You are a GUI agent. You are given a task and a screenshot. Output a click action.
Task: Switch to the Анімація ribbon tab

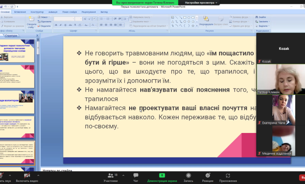tap(53, 12)
